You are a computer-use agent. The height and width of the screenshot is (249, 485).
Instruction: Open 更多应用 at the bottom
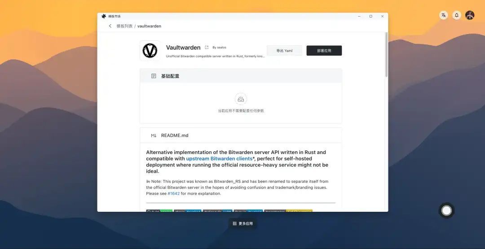pyautogui.click(x=243, y=223)
